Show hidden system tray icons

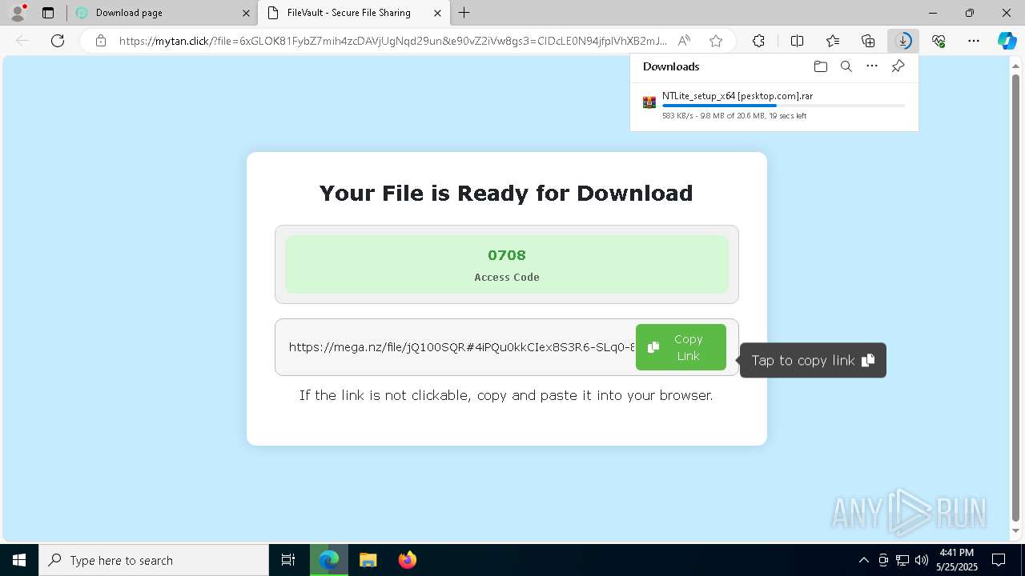863,560
